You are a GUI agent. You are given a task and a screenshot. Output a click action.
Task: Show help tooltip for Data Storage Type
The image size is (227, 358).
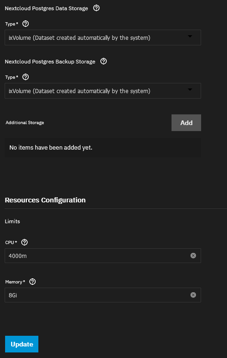[25, 24]
